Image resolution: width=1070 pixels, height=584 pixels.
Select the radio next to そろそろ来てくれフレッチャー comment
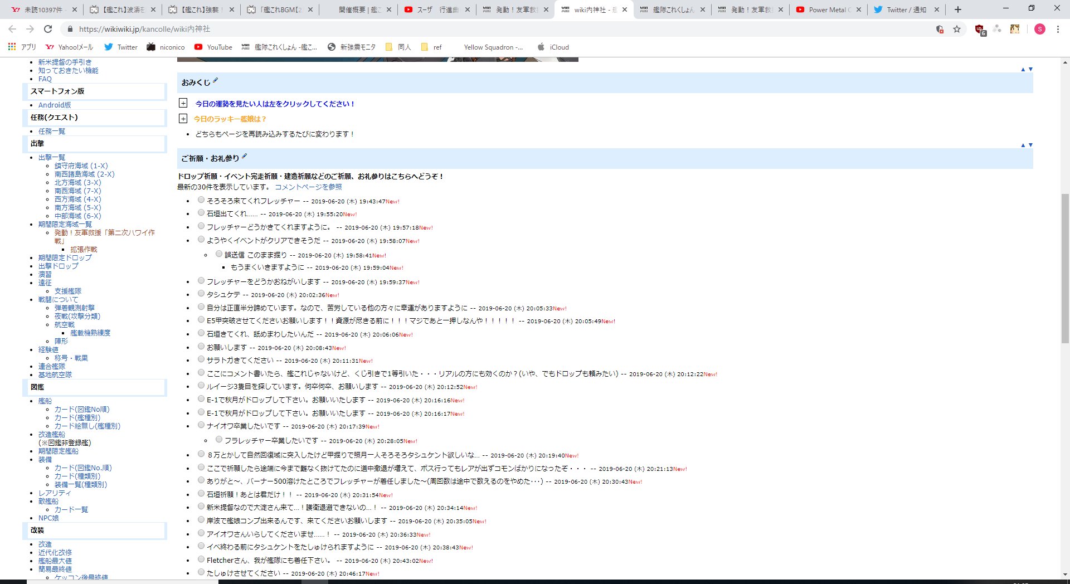click(x=201, y=201)
